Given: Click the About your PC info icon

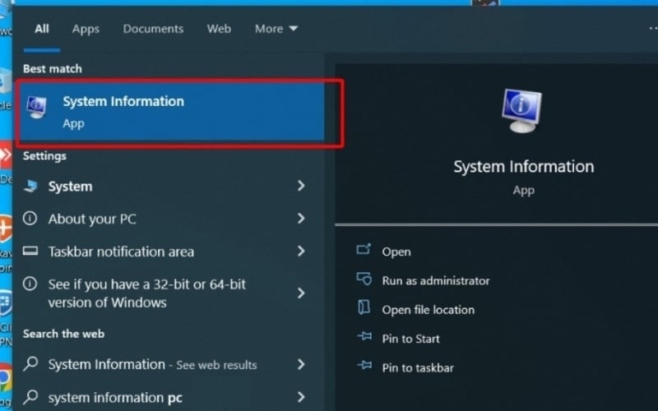Looking at the screenshot, I should 30,218.
